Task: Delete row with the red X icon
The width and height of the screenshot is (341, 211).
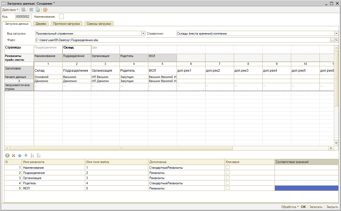Action: click(13, 155)
